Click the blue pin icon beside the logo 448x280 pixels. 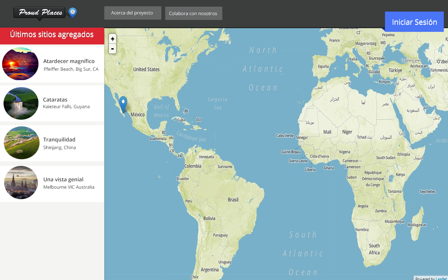click(x=72, y=13)
